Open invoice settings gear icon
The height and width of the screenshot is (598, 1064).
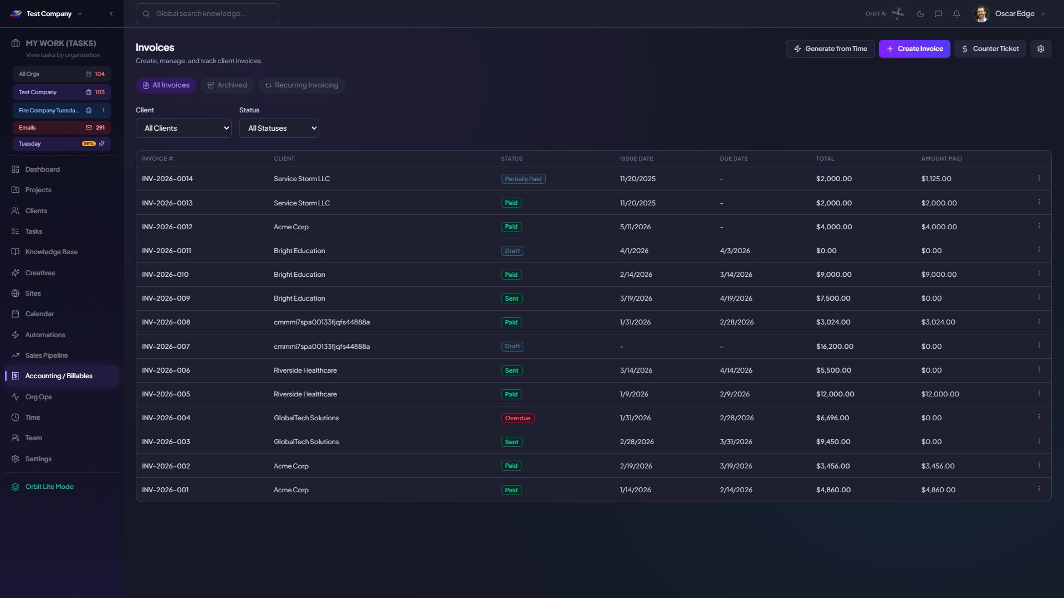[x=1041, y=49]
